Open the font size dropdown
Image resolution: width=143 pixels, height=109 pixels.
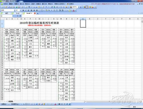pyautogui.click(x=20, y=10)
